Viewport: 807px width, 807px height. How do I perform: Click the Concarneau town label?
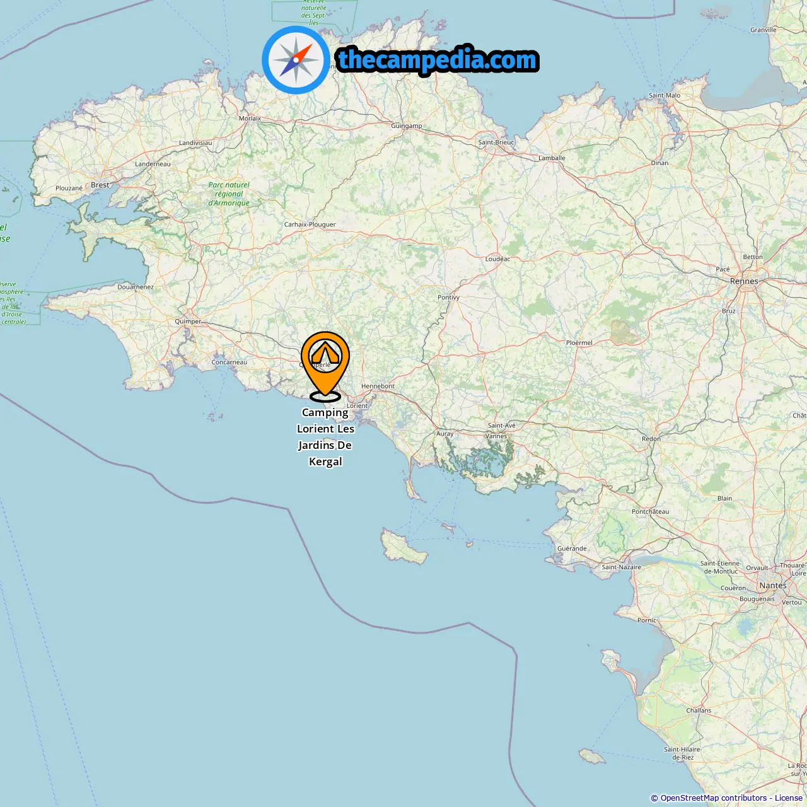(229, 363)
